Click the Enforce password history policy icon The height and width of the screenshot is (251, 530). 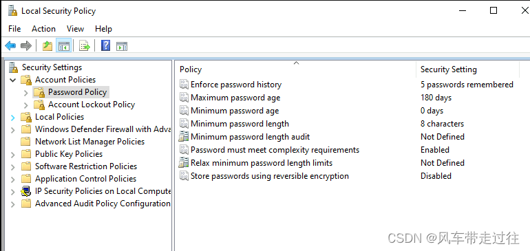pos(184,85)
